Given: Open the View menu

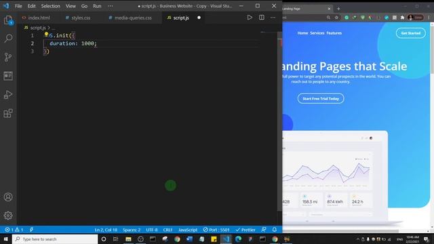Looking at the screenshot, I should click(71, 6).
